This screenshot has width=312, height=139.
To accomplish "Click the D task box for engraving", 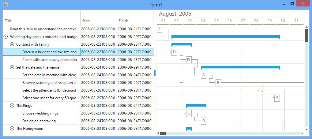I will [x=204, y=121].
